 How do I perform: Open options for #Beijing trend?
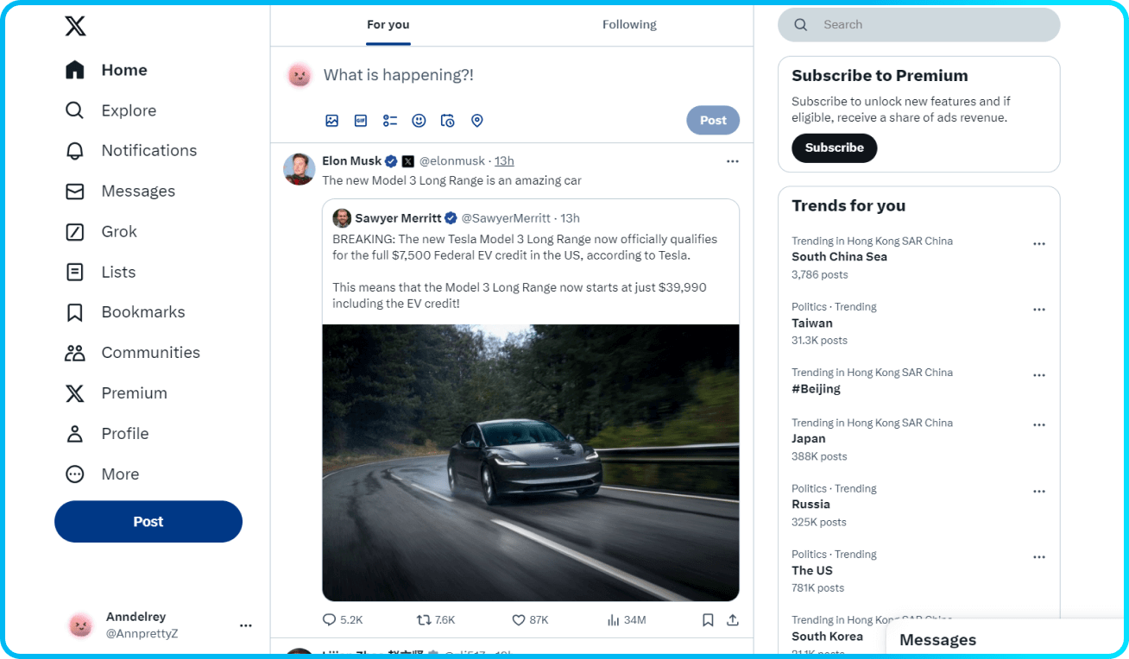tap(1039, 375)
